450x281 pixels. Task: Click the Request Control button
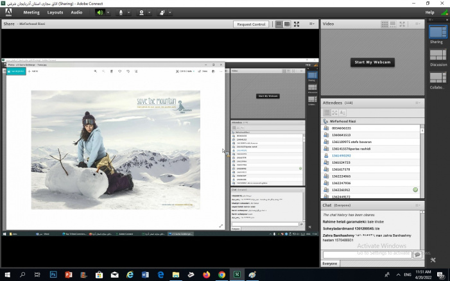pyautogui.click(x=251, y=24)
